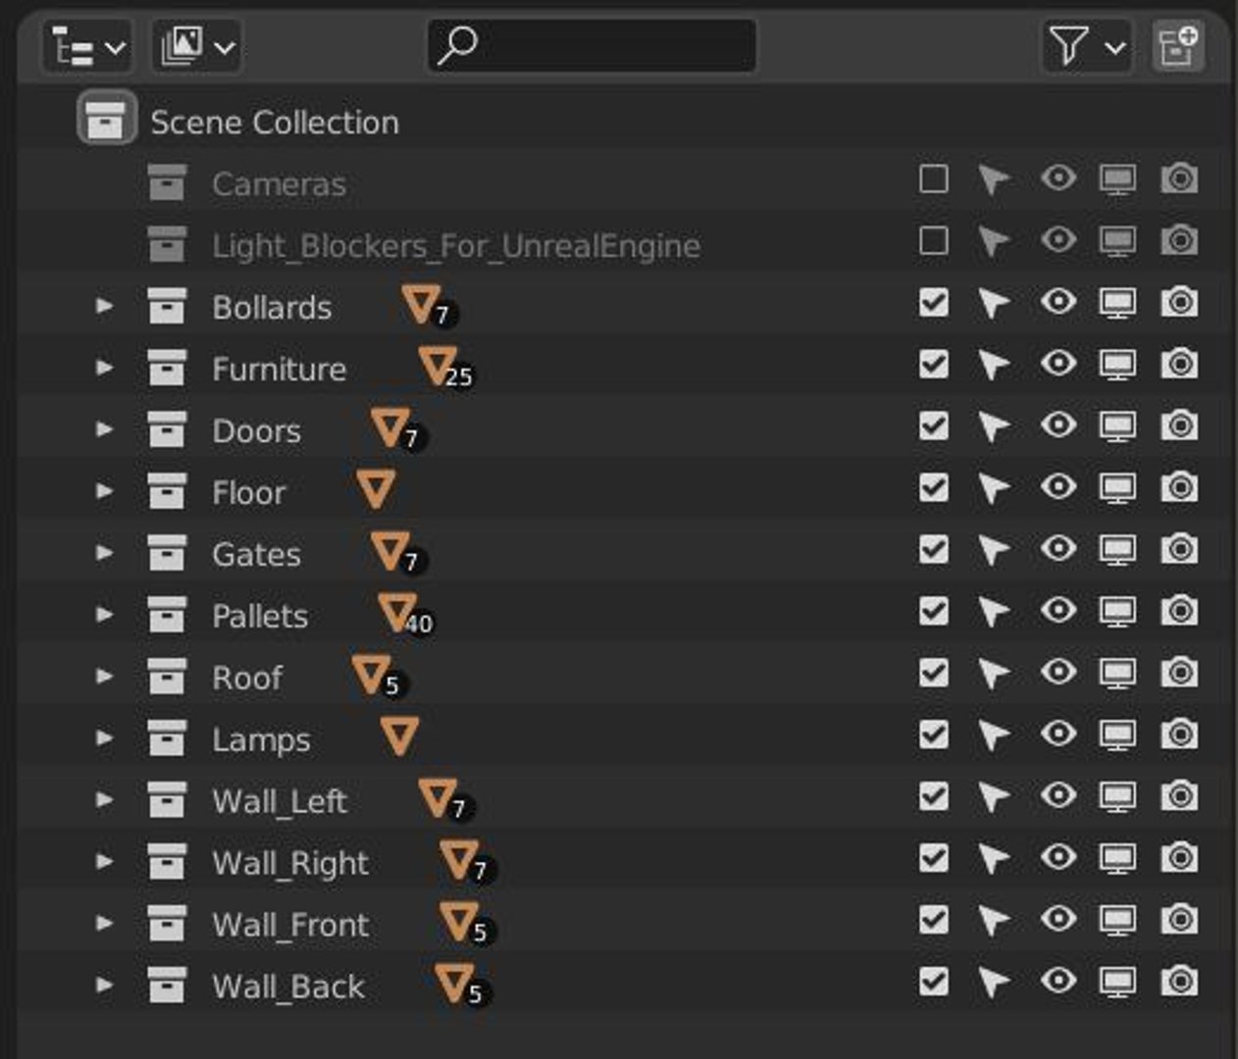Open the editor type dropdown
Screen dimensions: 1238x1059
pos(87,46)
